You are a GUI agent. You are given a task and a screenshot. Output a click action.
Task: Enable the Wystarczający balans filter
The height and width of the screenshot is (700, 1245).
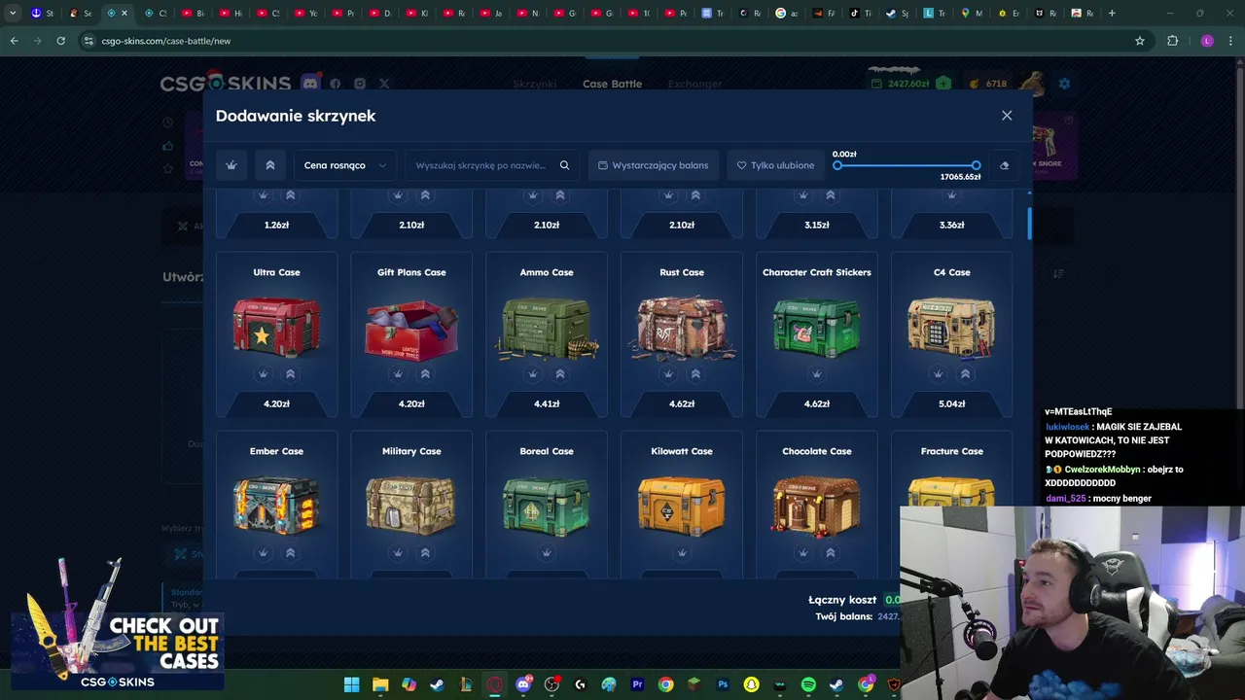coord(653,165)
